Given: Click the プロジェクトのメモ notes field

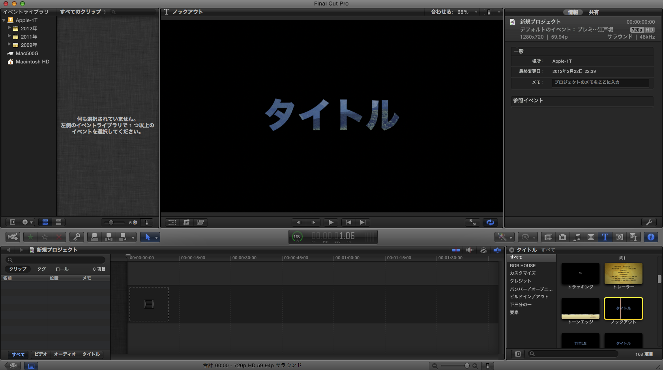Looking at the screenshot, I should [600, 82].
